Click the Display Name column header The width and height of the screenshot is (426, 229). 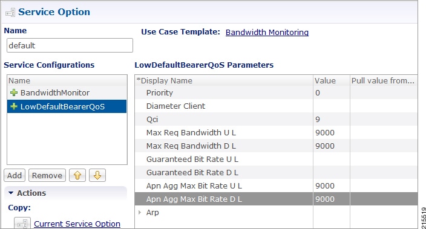tap(224, 80)
